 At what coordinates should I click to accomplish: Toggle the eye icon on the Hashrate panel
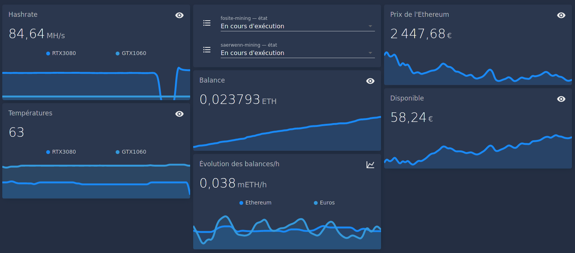tap(179, 15)
